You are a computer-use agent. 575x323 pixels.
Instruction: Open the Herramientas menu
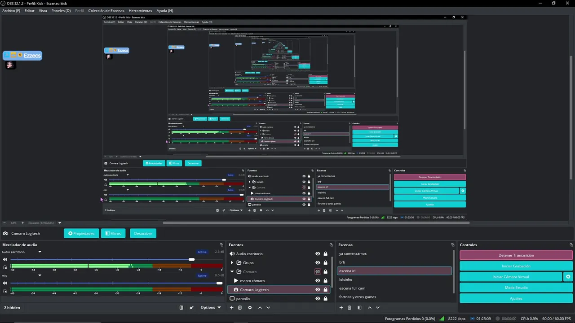tap(140, 10)
